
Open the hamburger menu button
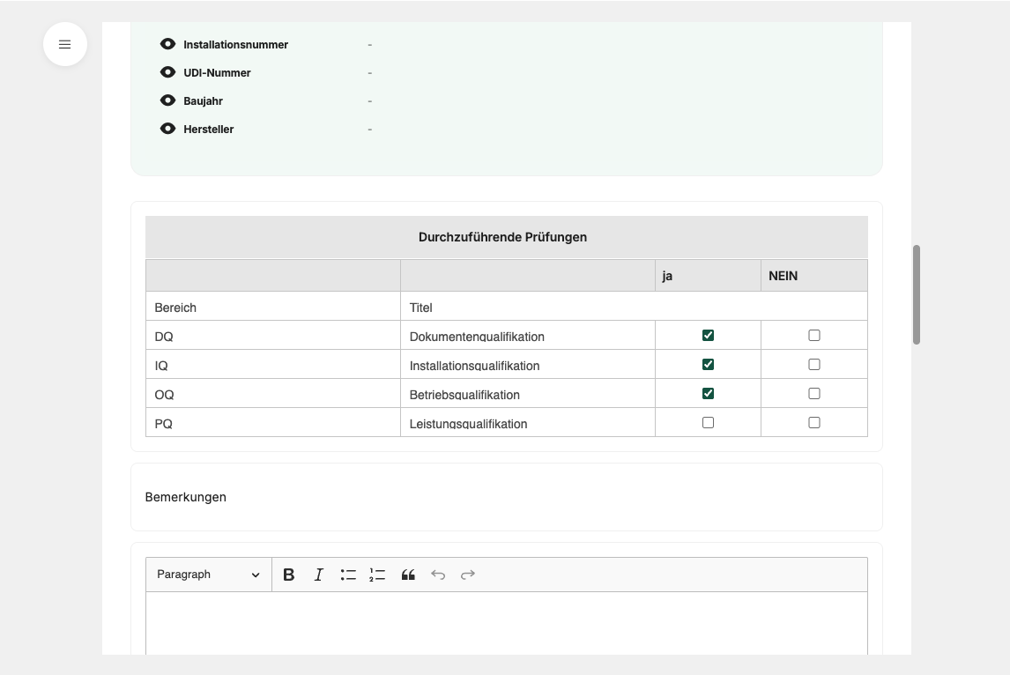tap(65, 44)
